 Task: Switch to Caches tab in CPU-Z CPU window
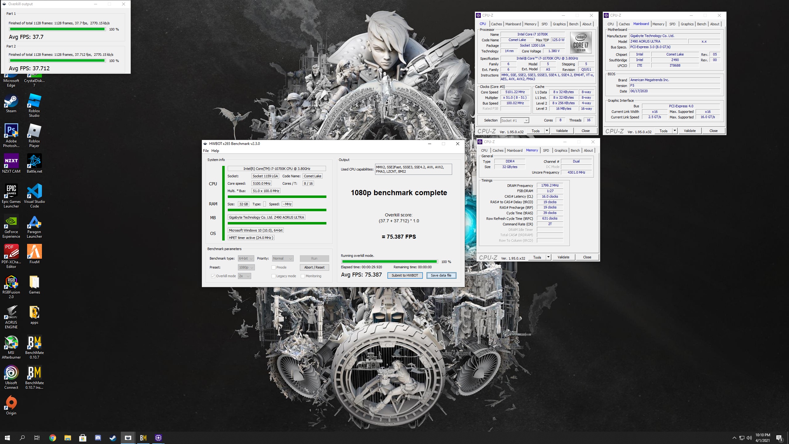coord(496,24)
